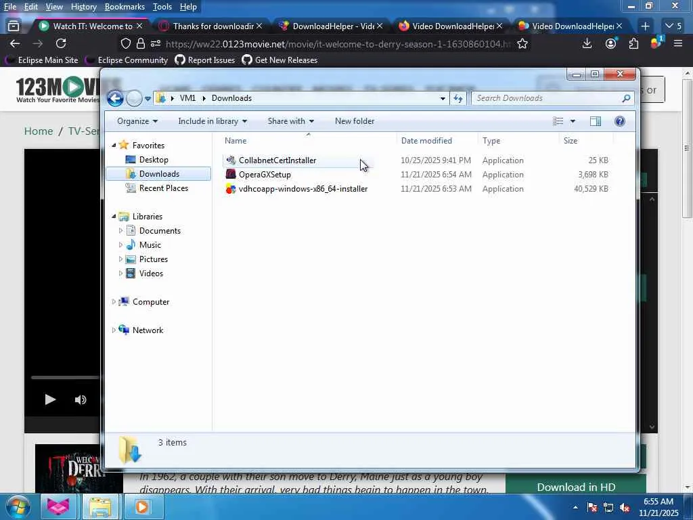Open the recent locations dropdown arrow
Image resolution: width=693 pixels, height=520 pixels.
pos(148,98)
